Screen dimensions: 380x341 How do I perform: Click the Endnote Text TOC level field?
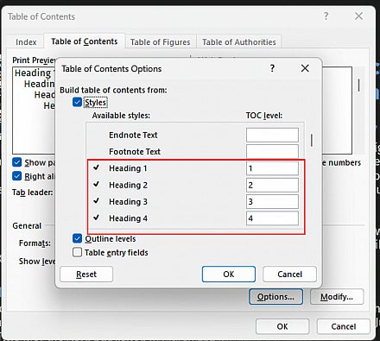point(272,135)
